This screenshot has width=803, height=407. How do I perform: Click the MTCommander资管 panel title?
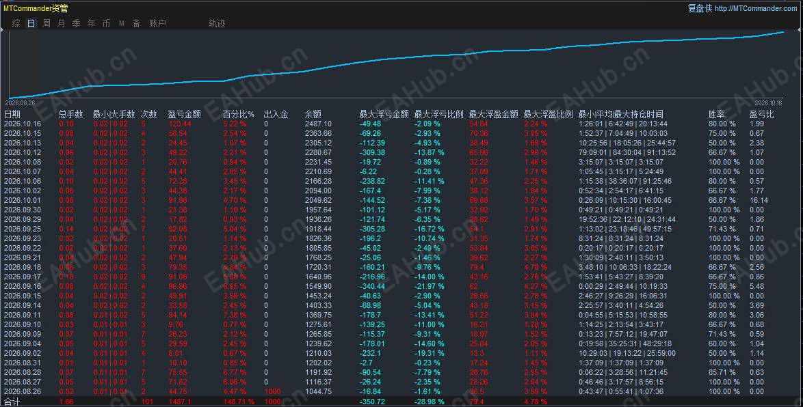[36, 8]
